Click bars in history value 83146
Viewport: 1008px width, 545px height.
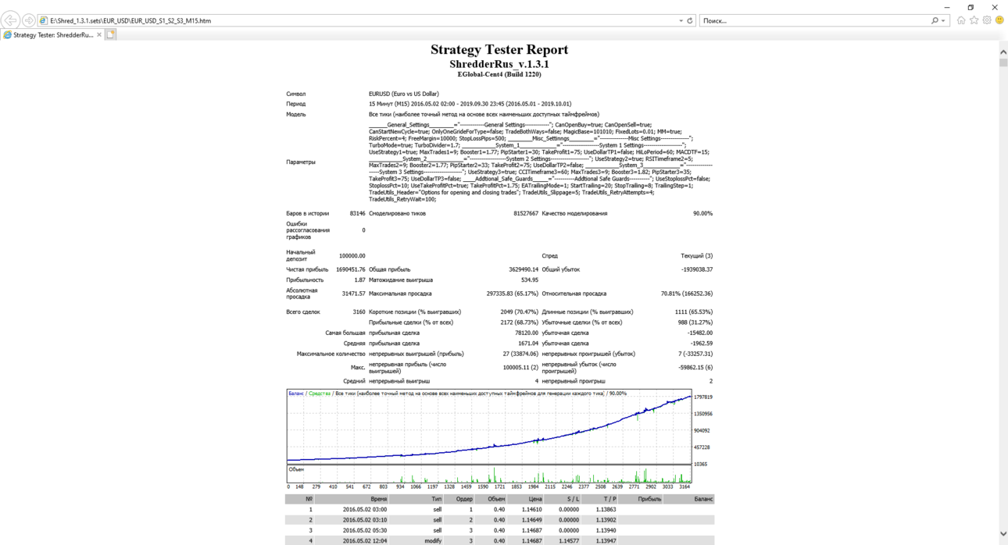pyautogui.click(x=357, y=213)
